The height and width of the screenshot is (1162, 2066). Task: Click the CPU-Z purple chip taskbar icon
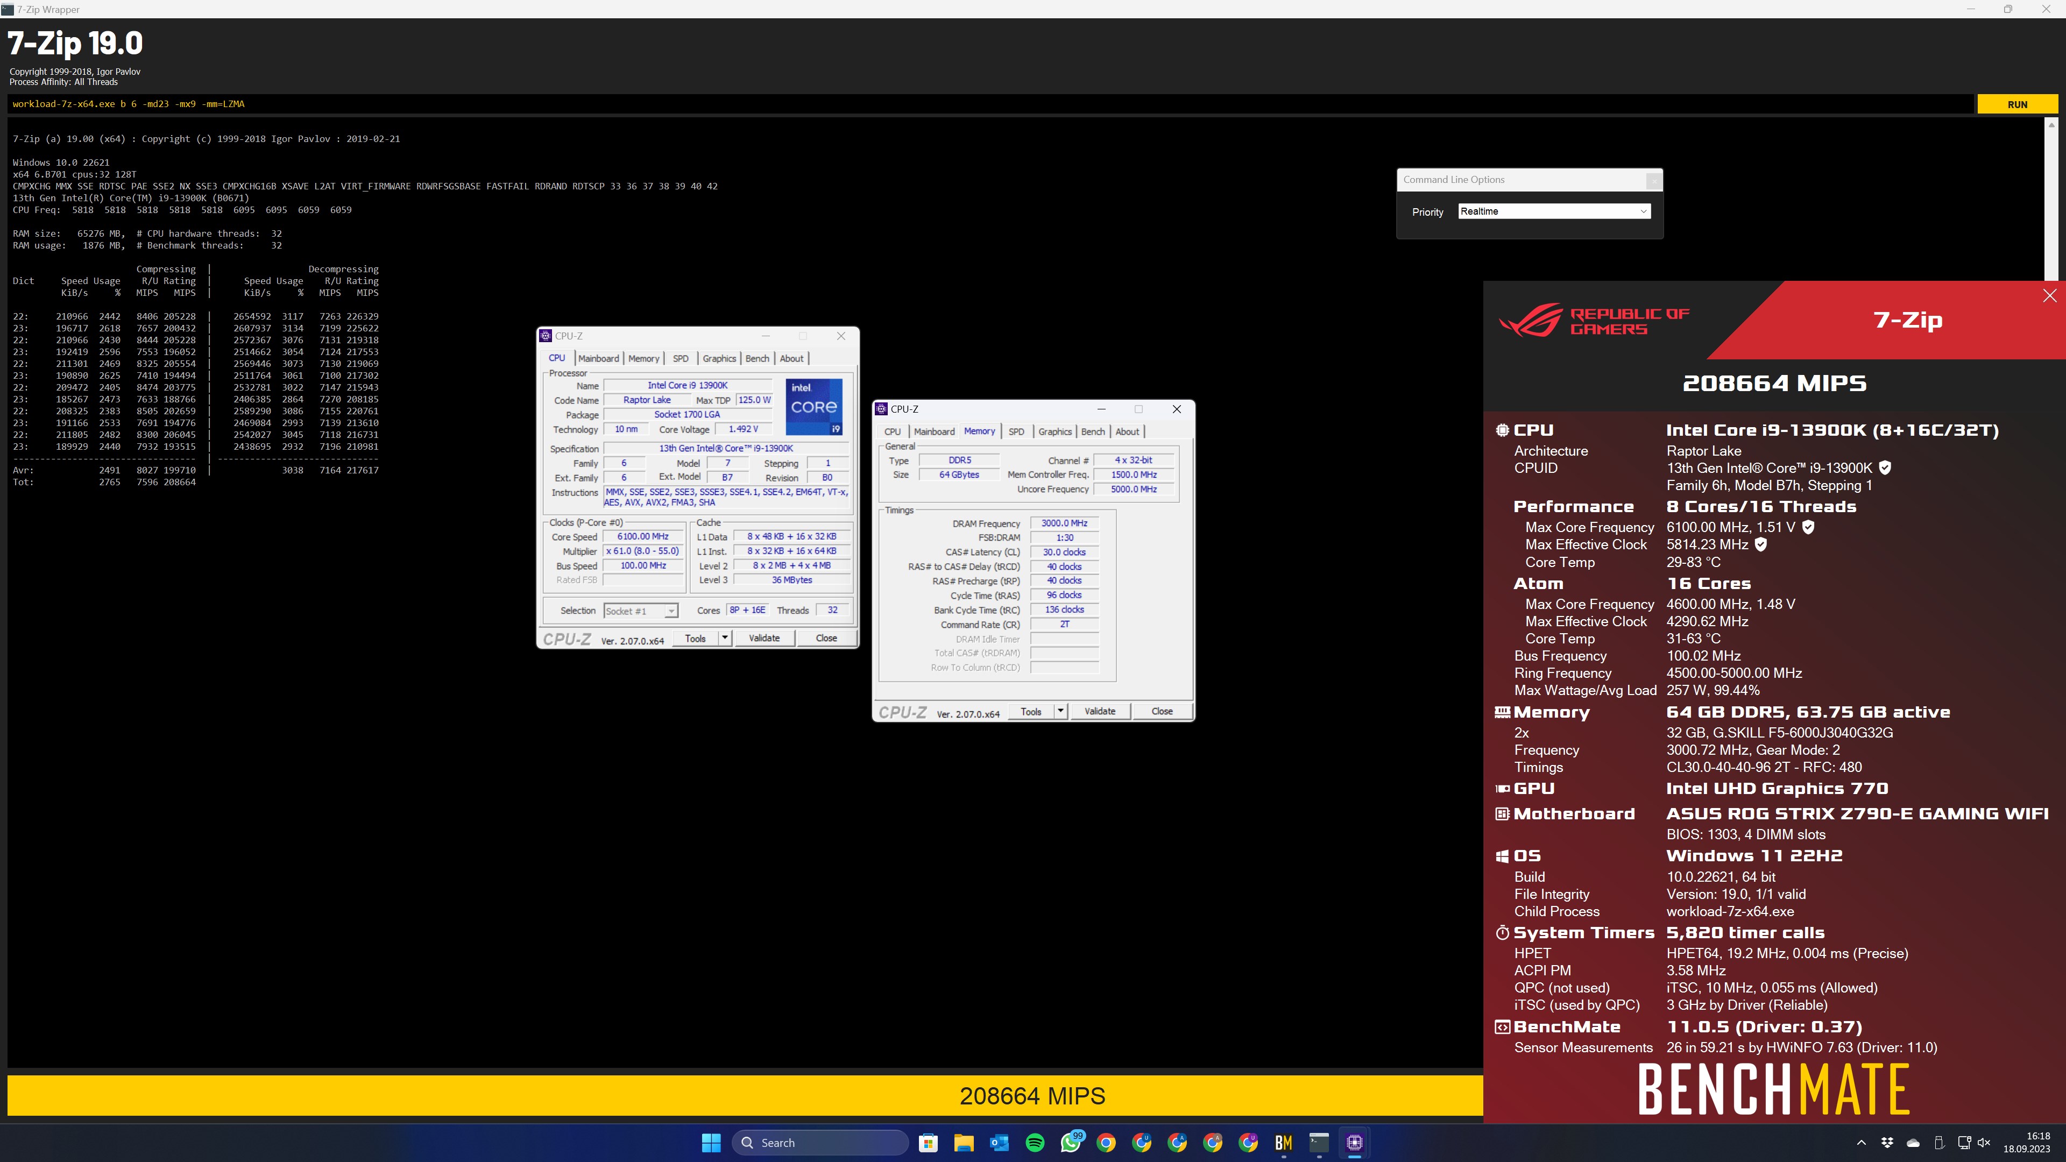pyautogui.click(x=1355, y=1143)
